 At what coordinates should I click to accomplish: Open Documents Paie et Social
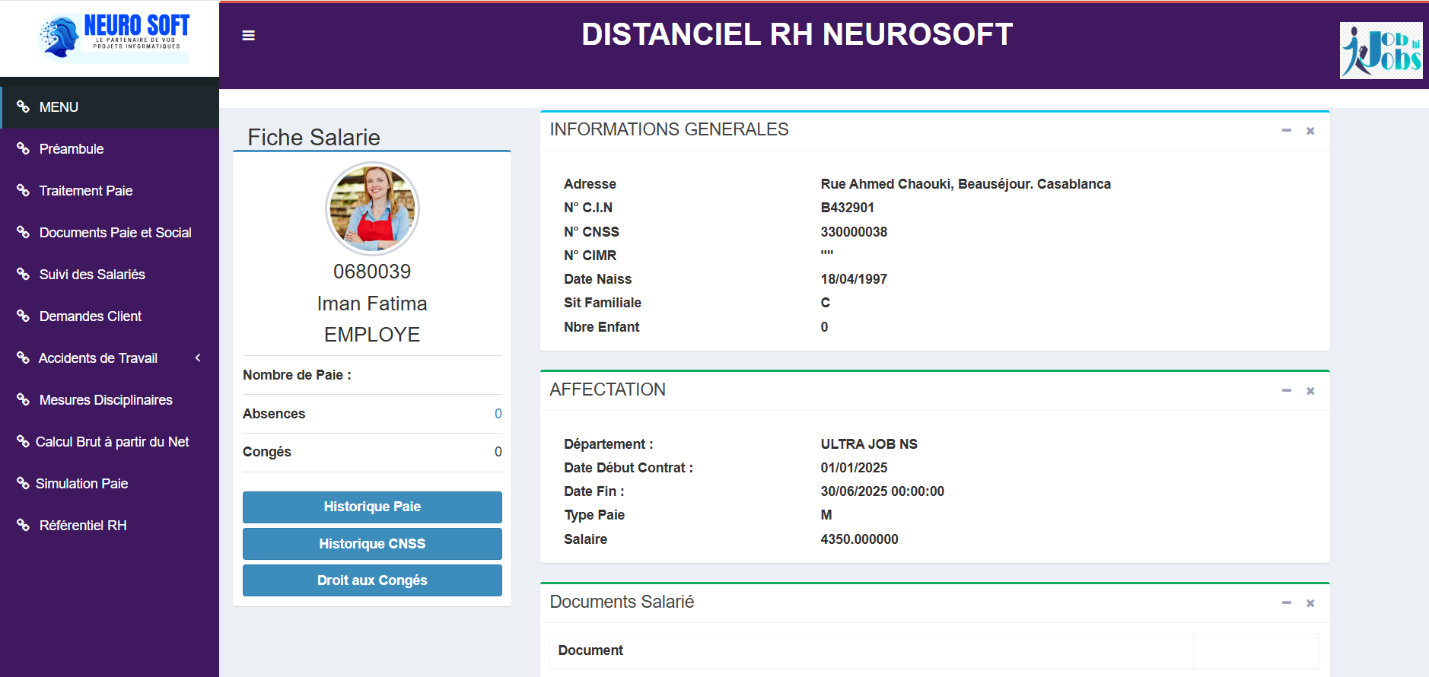(x=110, y=233)
